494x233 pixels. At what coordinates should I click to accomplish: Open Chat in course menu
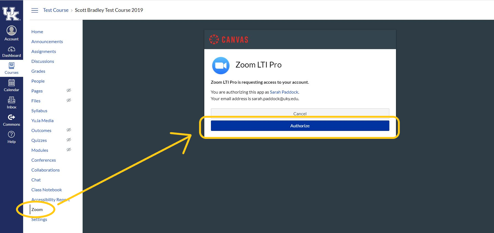click(36, 180)
